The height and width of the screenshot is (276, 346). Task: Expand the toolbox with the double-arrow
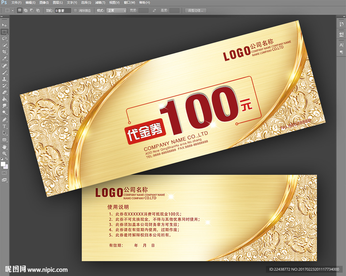coord(2,17)
